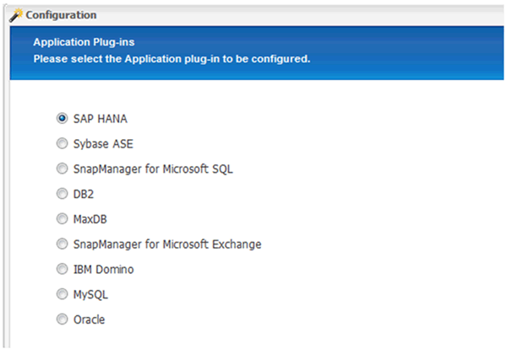The width and height of the screenshot is (507, 349).
Task: Click the 'MySQL' label text
Action: 91,295
